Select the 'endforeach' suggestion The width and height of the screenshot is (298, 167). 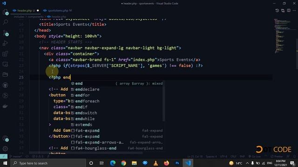tap(117, 101)
